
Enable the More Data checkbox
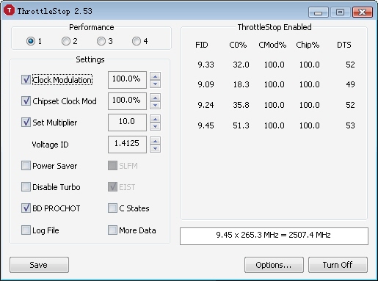pyautogui.click(x=112, y=230)
